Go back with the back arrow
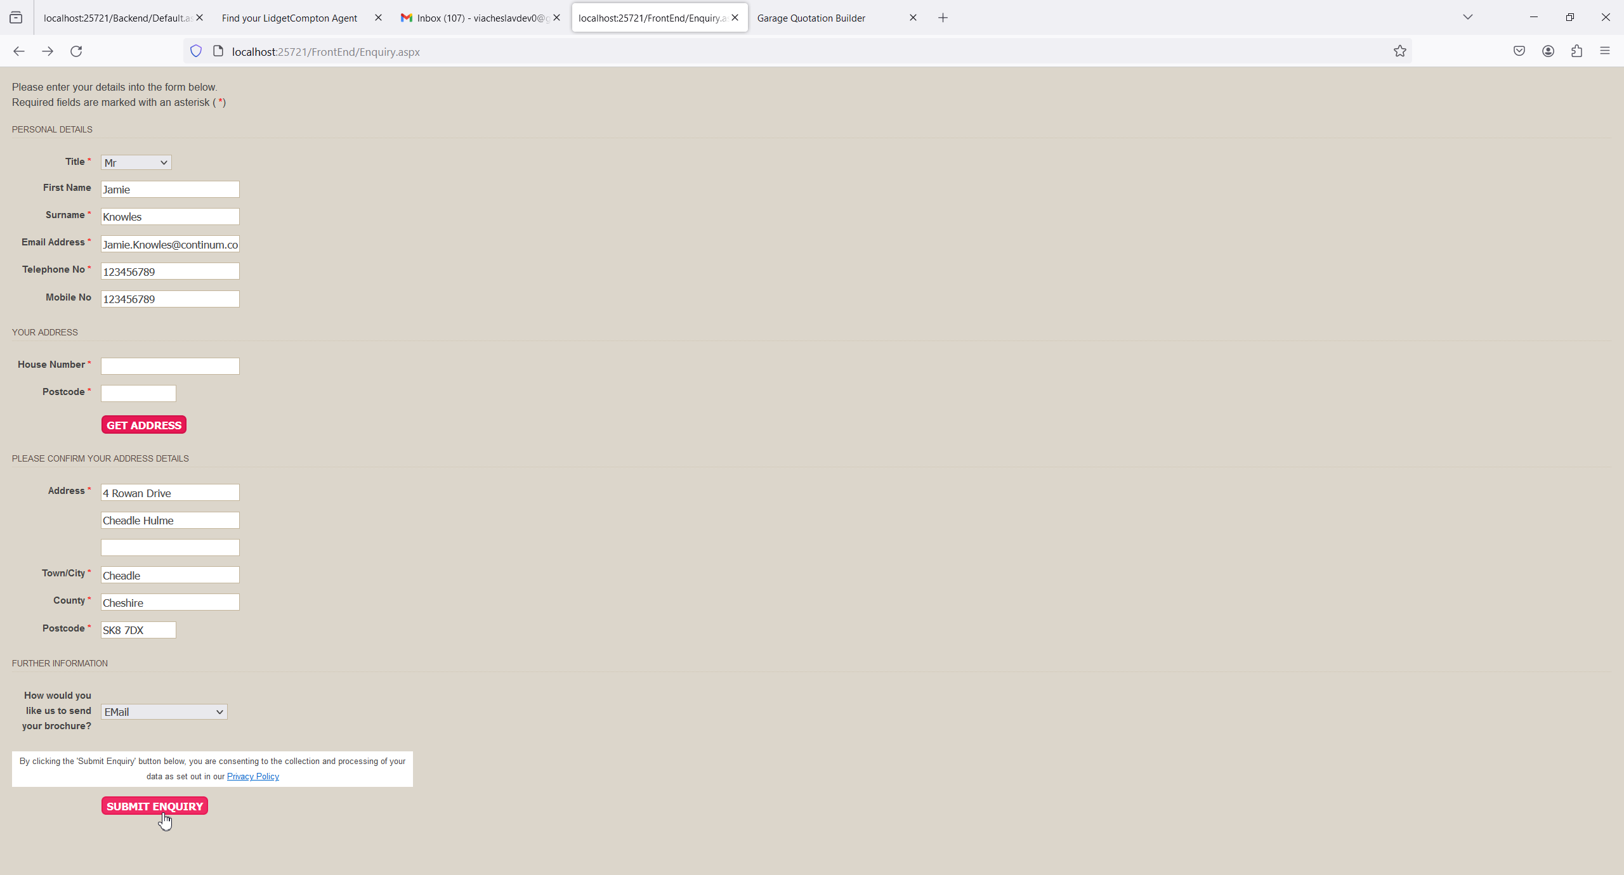 click(x=19, y=51)
